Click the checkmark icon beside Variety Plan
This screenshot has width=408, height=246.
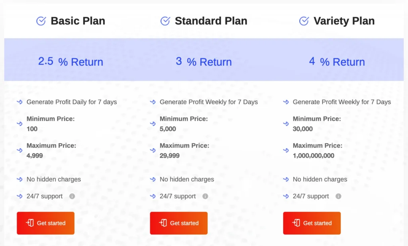pos(304,21)
